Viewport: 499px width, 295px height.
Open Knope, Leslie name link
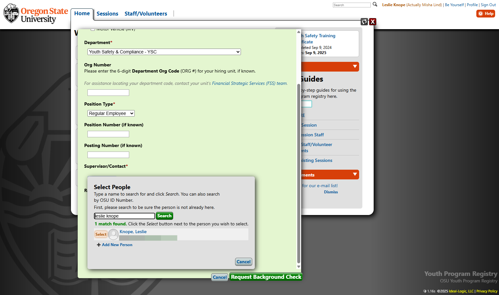(x=133, y=232)
